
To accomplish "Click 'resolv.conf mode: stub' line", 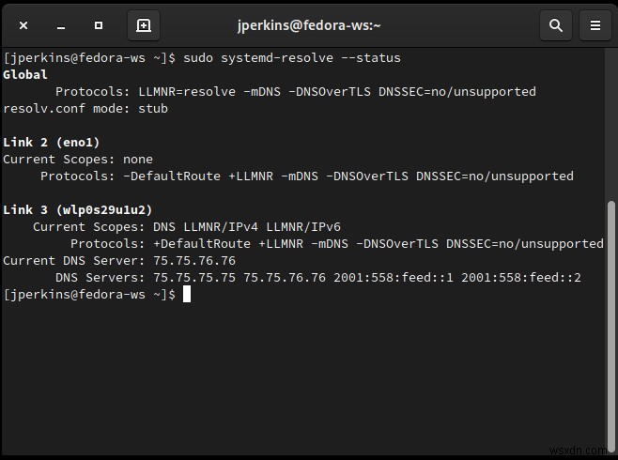I will pos(85,109).
